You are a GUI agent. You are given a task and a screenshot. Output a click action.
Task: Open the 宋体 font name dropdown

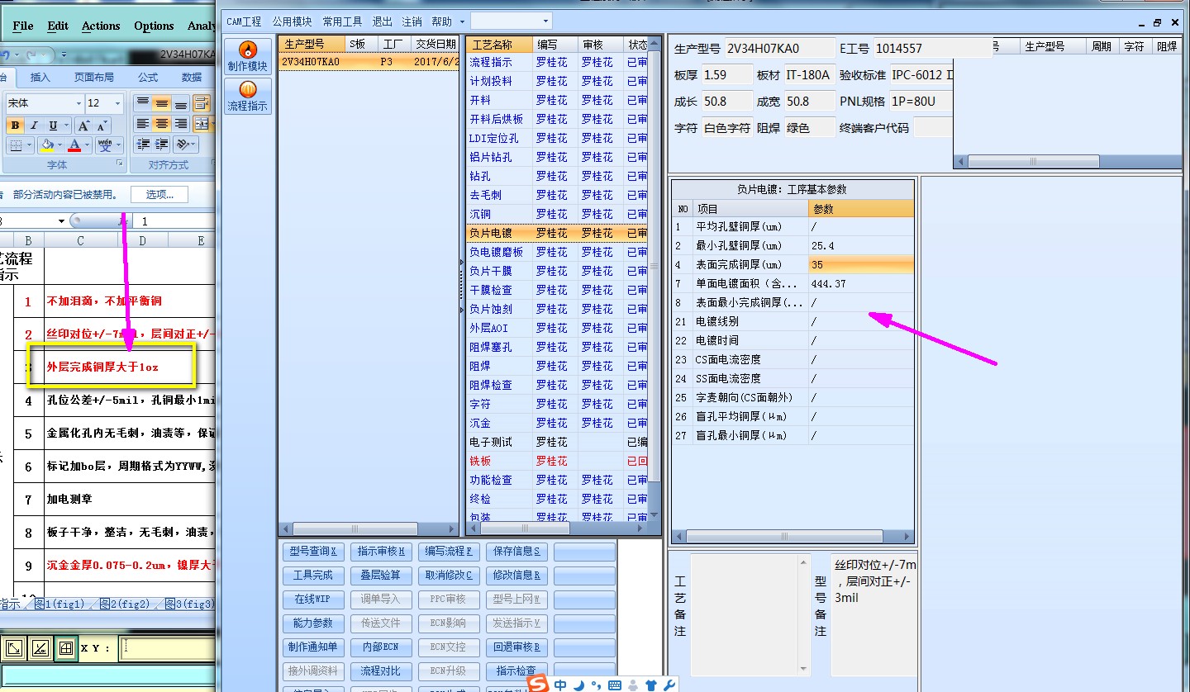point(79,103)
